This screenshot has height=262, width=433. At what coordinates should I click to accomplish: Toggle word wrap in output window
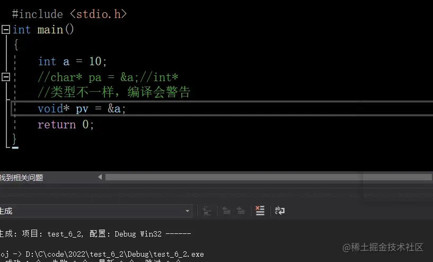click(x=280, y=211)
